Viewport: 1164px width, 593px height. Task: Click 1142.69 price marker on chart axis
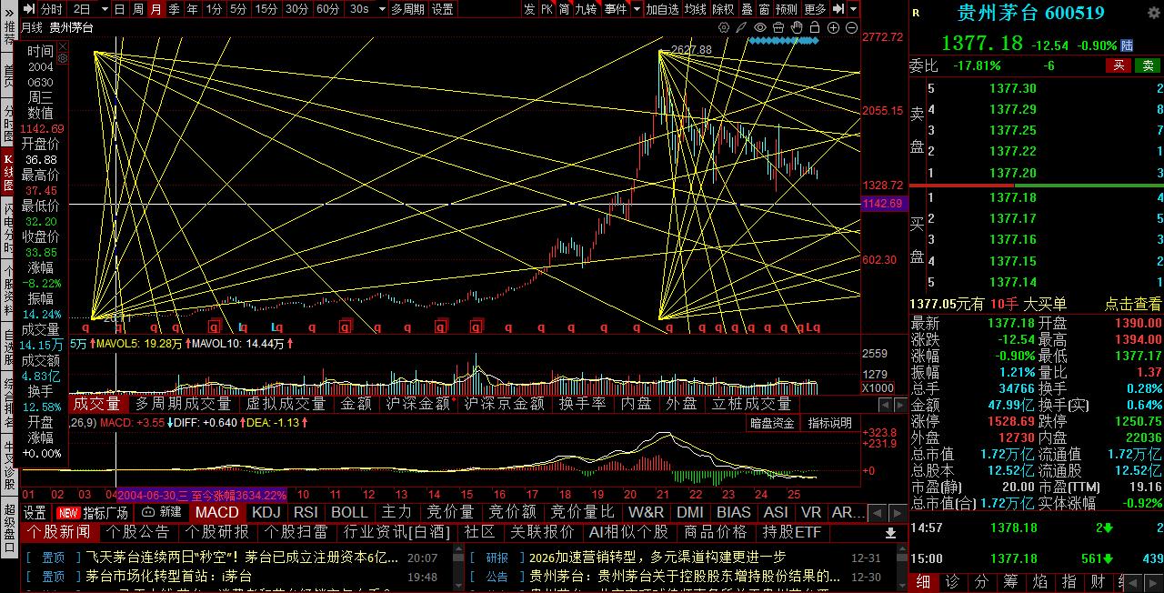click(882, 204)
